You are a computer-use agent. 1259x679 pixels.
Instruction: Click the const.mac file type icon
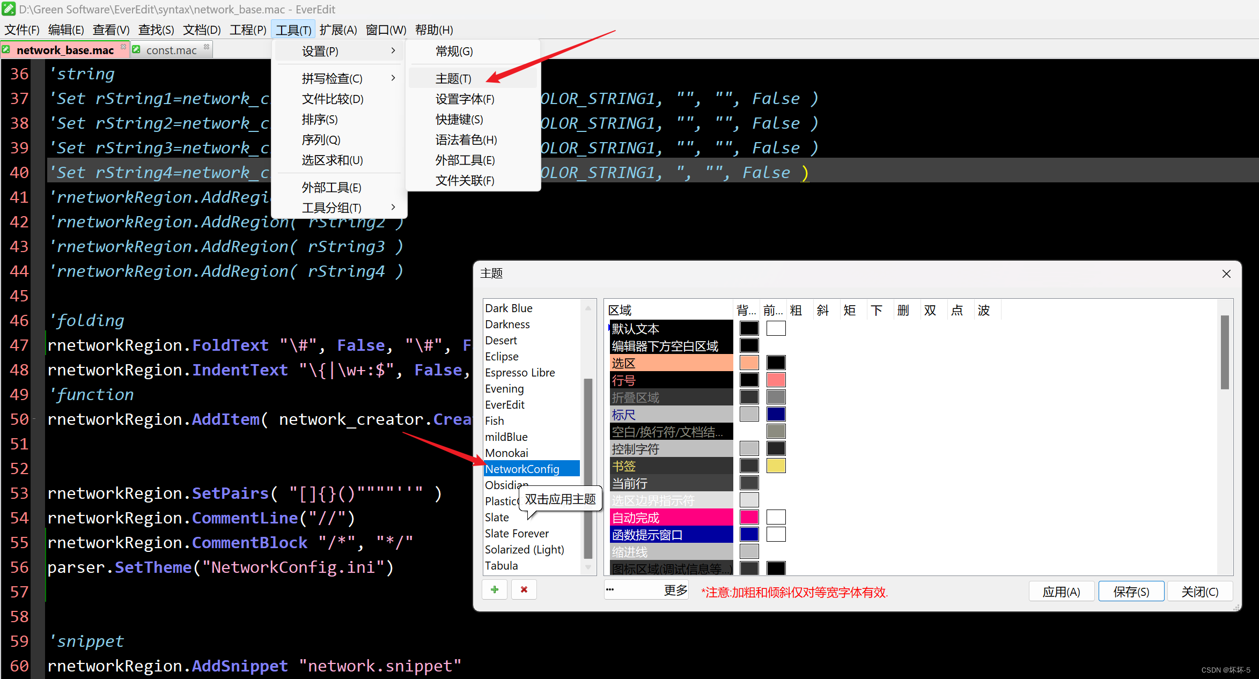(x=137, y=50)
